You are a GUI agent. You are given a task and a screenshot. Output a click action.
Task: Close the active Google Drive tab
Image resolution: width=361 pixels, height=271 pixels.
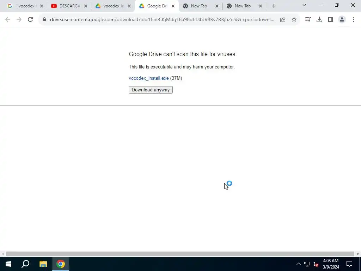173,6
